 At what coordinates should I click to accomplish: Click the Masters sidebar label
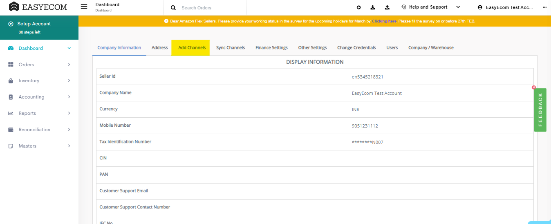coord(27,146)
